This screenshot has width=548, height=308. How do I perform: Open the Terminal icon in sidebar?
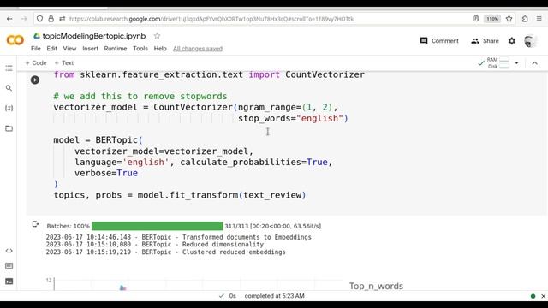pyautogui.click(x=9, y=281)
